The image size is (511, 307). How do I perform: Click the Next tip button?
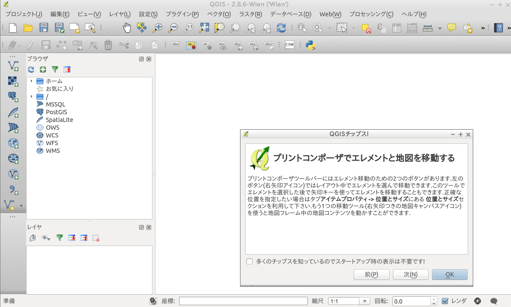(x=411, y=274)
